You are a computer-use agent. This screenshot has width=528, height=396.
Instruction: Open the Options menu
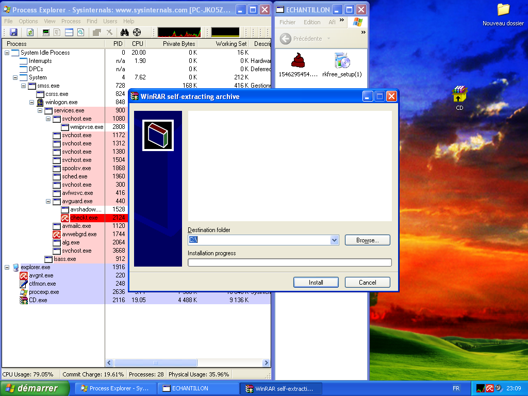pyautogui.click(x=28, y=21)
